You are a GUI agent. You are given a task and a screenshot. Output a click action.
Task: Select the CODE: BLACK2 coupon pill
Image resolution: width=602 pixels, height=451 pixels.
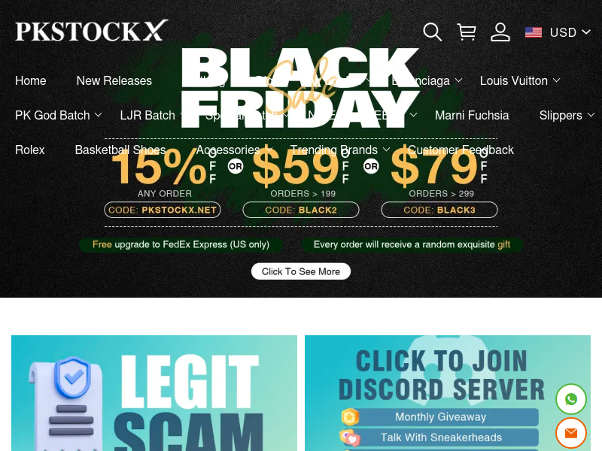[x=300, y=210]
